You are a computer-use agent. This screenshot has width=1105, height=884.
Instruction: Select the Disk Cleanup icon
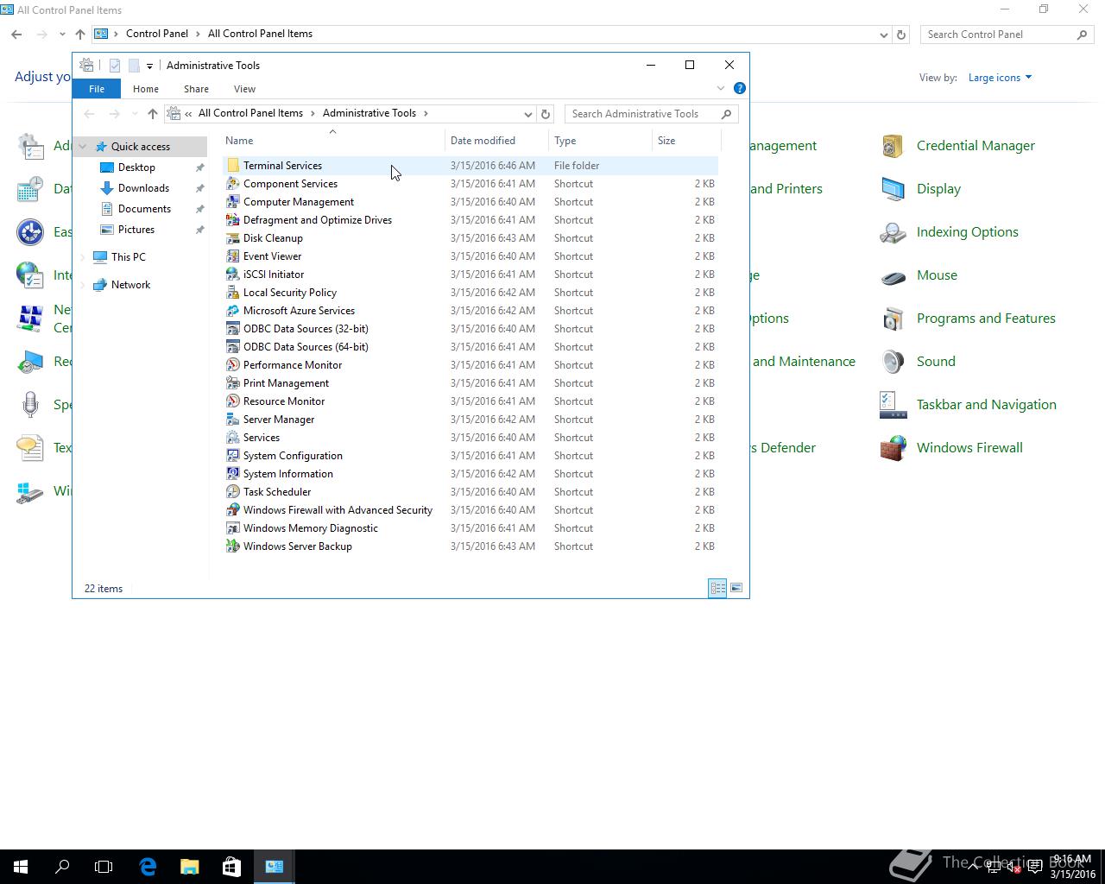pos(232,238)
